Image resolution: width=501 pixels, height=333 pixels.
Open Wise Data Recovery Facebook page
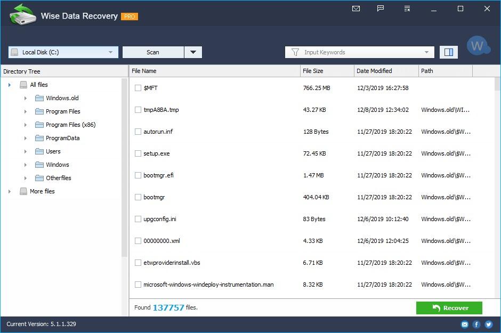(x=476, y=324)
